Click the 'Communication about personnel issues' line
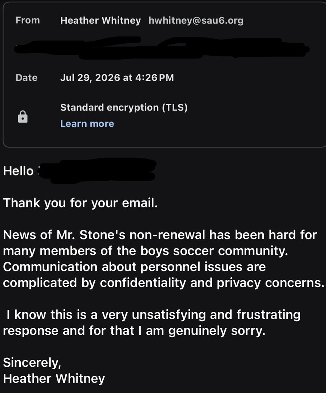The height and width of the screenshot is (393, 326). click(134, 267)
